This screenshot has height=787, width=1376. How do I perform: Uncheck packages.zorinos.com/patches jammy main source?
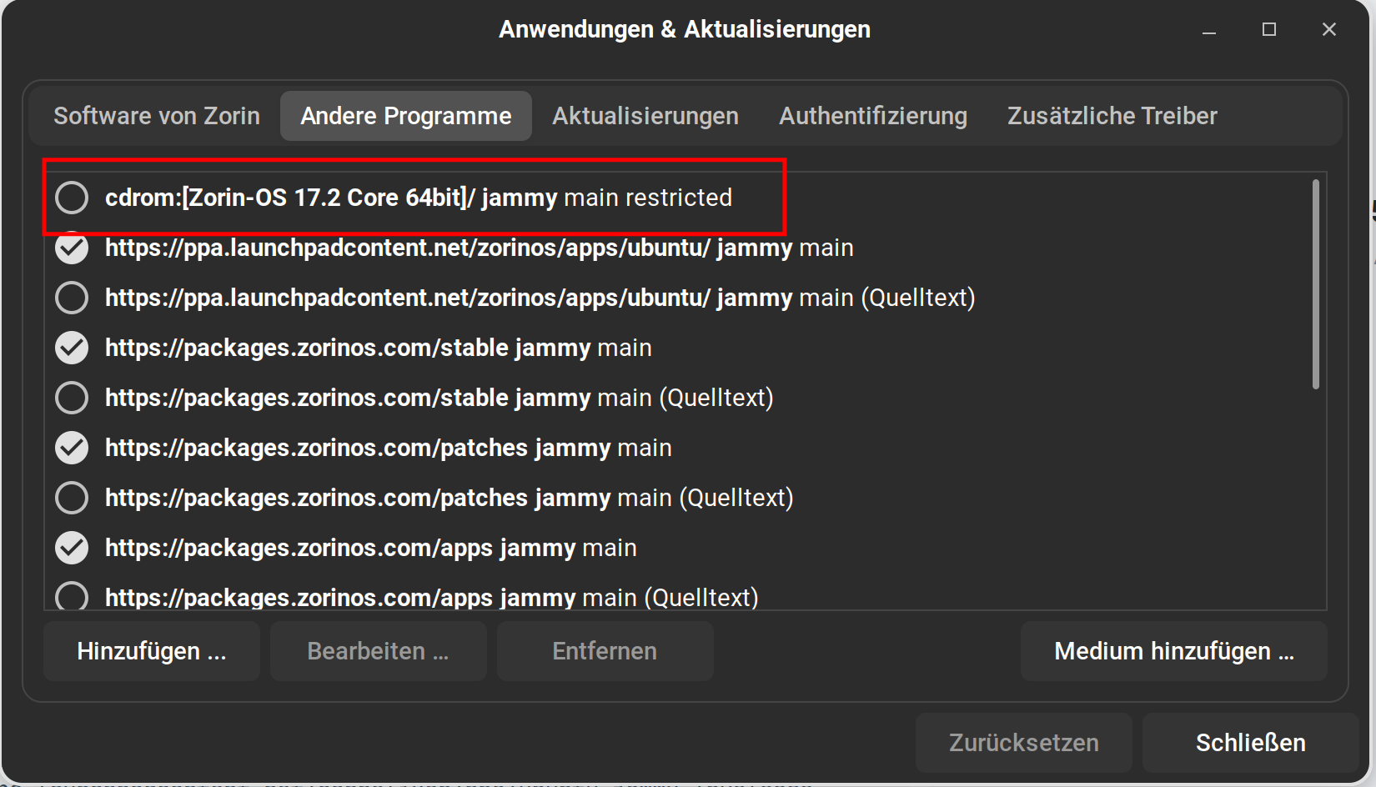[x=72, y=448]
